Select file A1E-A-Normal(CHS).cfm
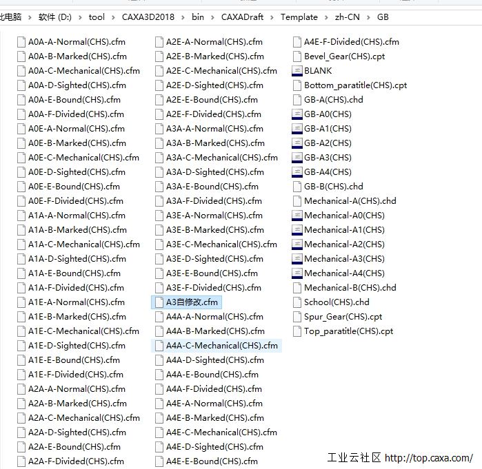Image resolution: width=482 pixels, height=469 pixels. pos(71,302)
